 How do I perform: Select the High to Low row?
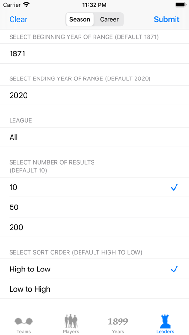click(x=94, y=269)
